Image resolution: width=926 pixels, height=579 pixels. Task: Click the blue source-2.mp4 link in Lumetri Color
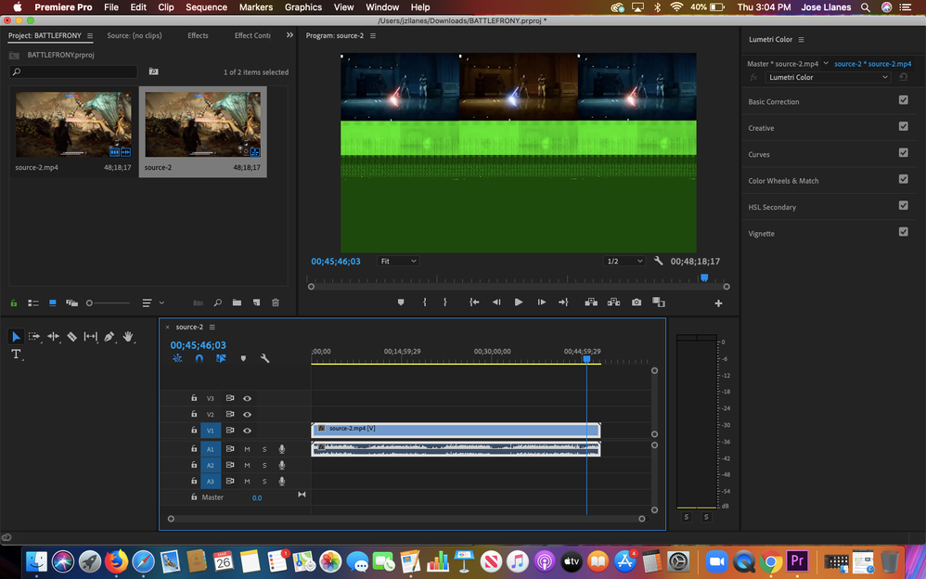tap(873, 63)
